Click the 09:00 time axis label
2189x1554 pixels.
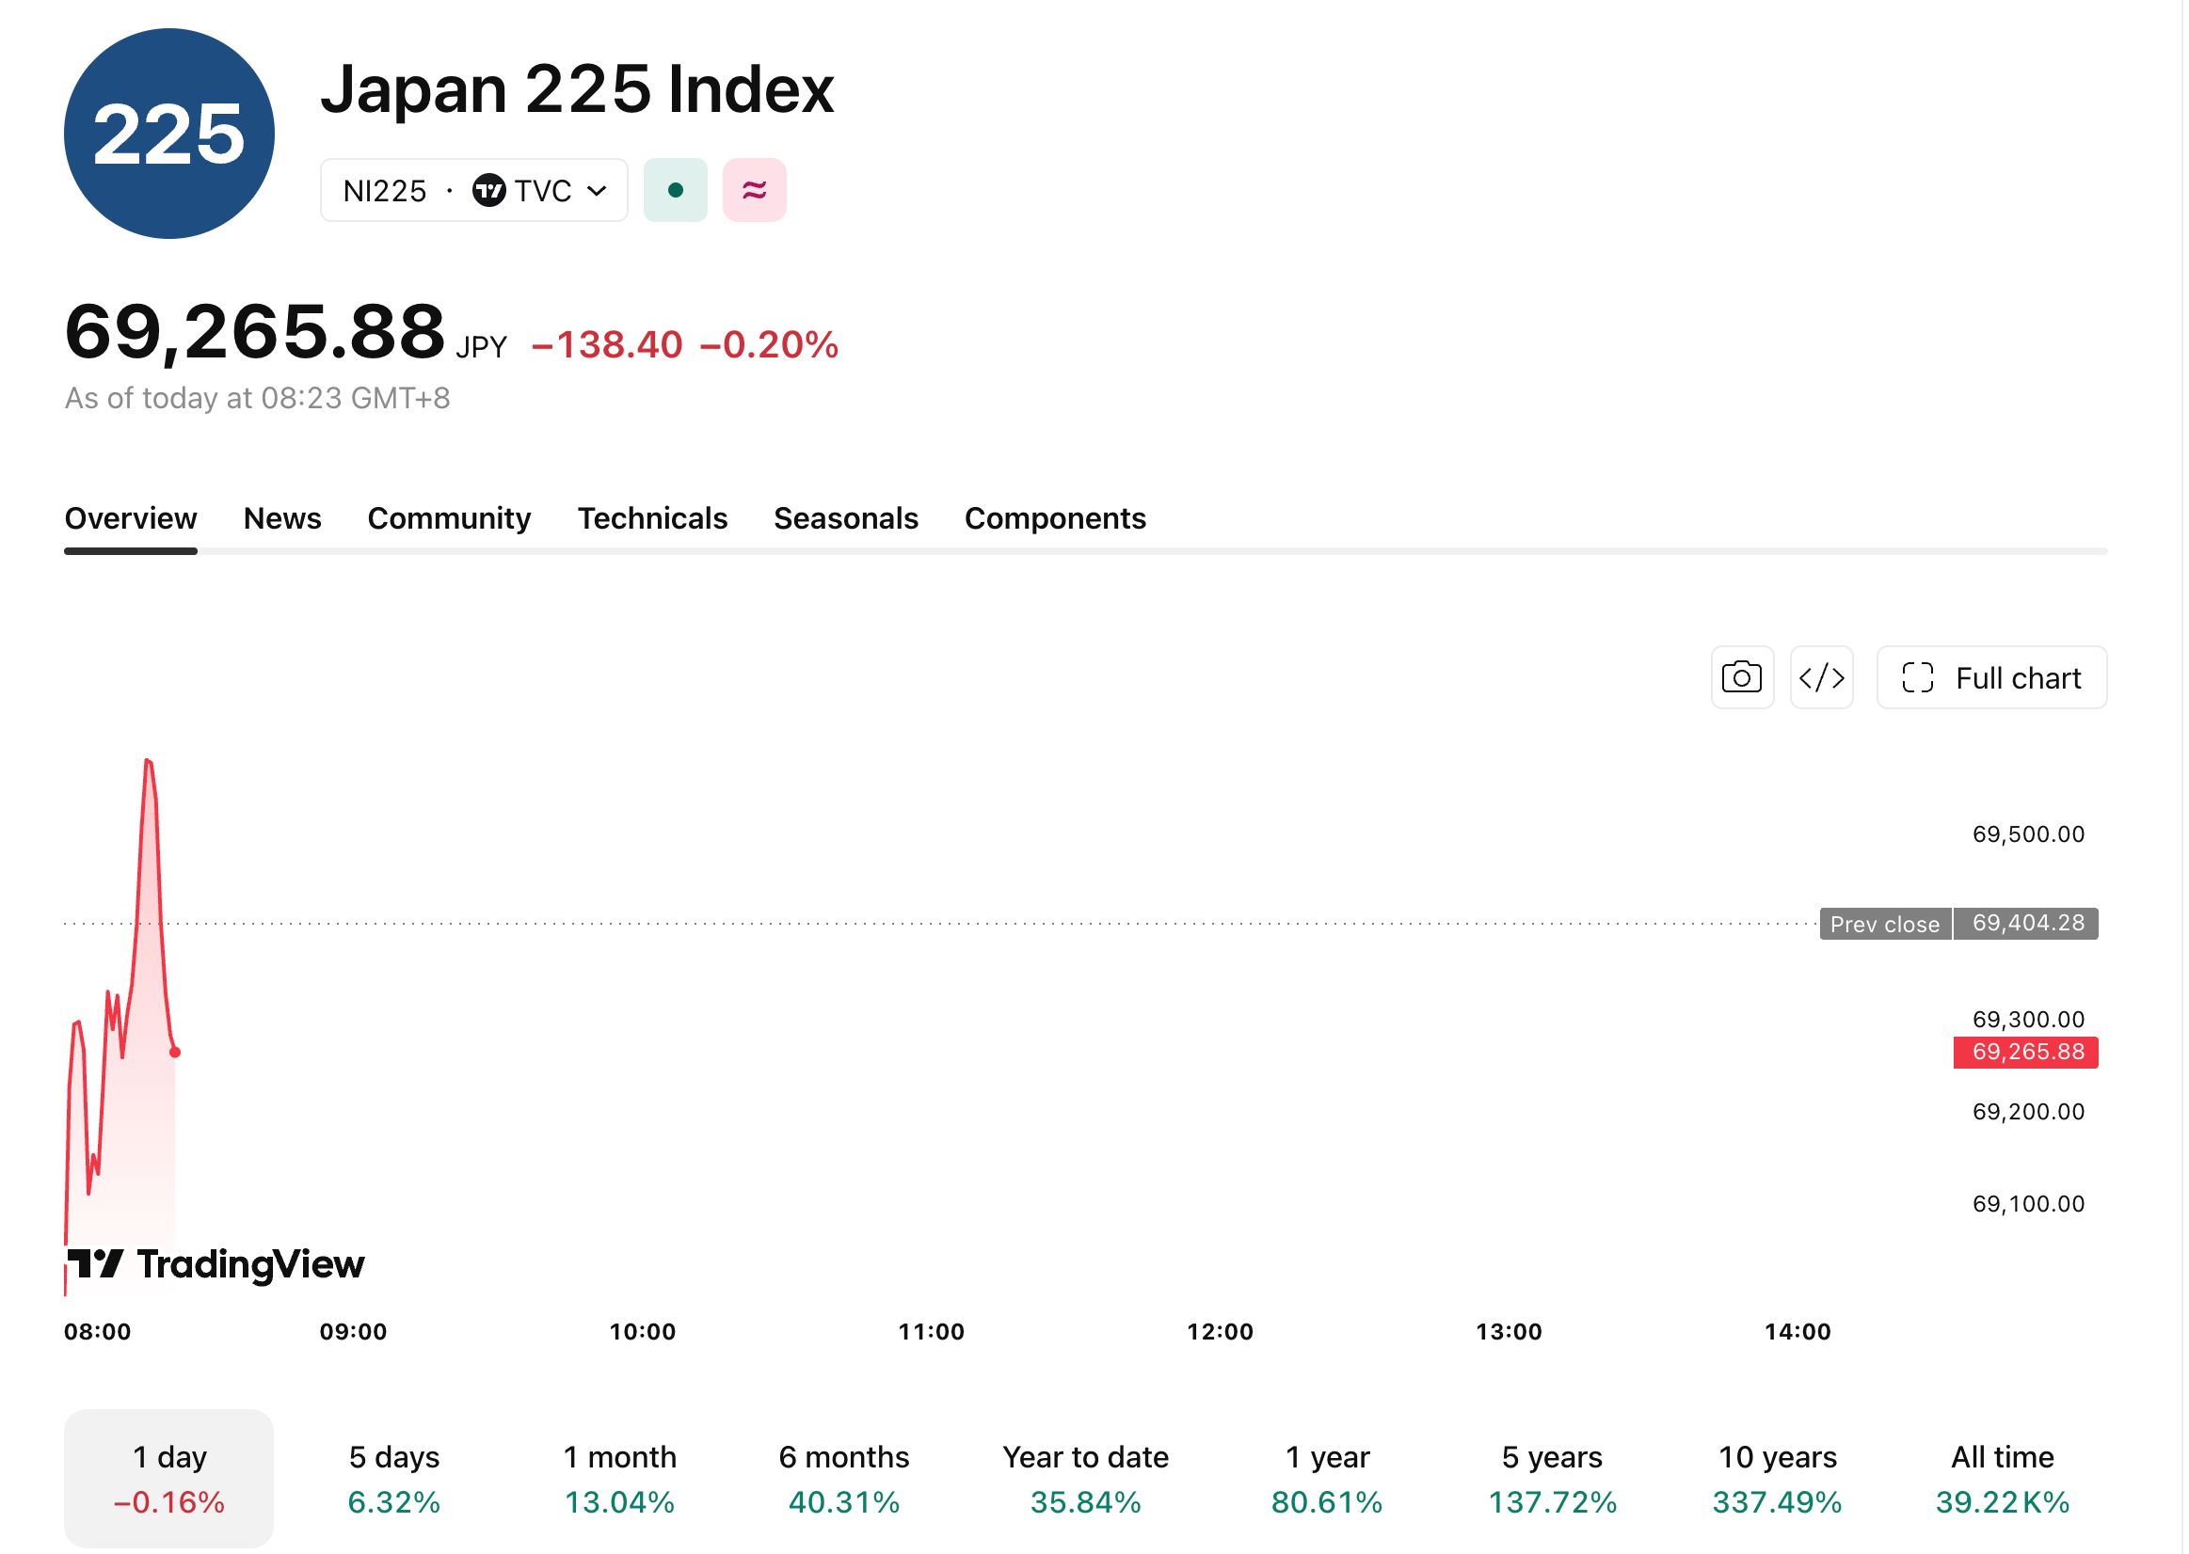(x=353, y=1332)
